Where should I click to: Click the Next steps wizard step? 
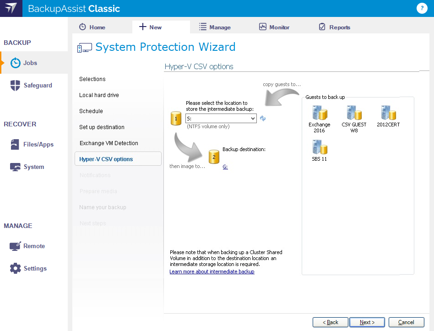tap(93, 223)
